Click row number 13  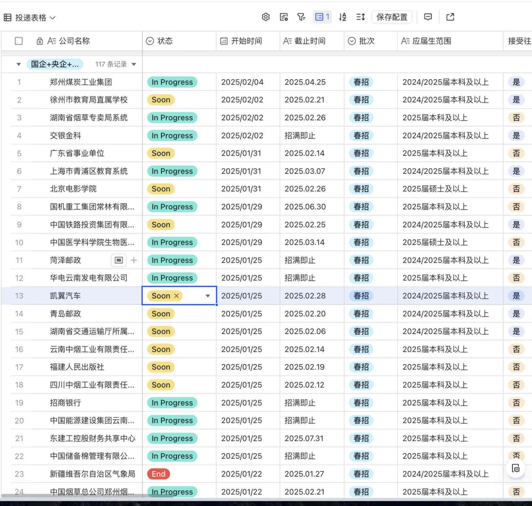point(19,296)
